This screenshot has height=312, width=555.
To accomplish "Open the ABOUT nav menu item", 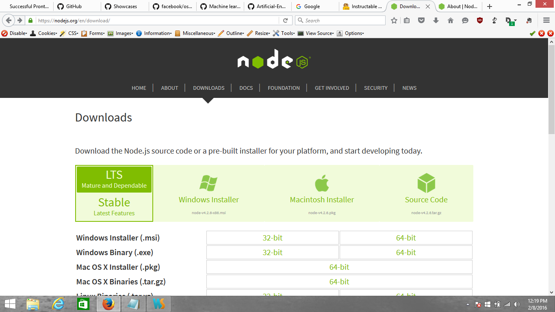I will point(169,88).
